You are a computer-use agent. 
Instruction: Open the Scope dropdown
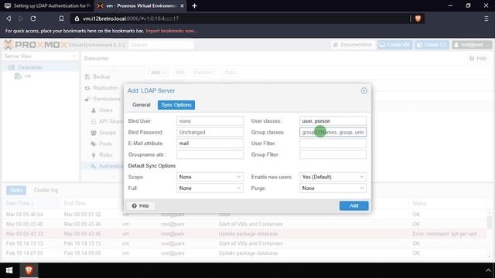[210, 177]
